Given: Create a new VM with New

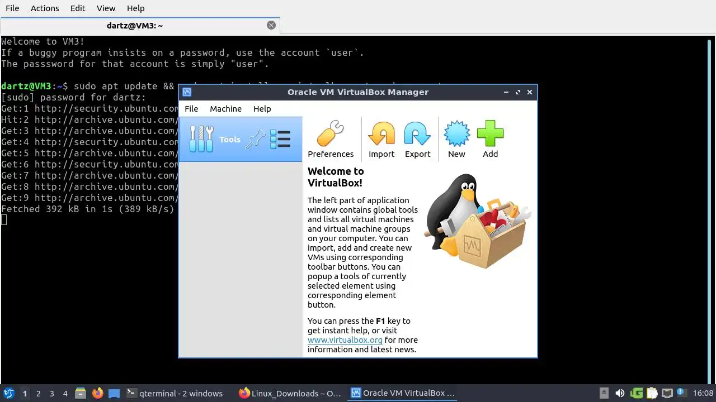Looking at the screenshot, I should point(456,140).
